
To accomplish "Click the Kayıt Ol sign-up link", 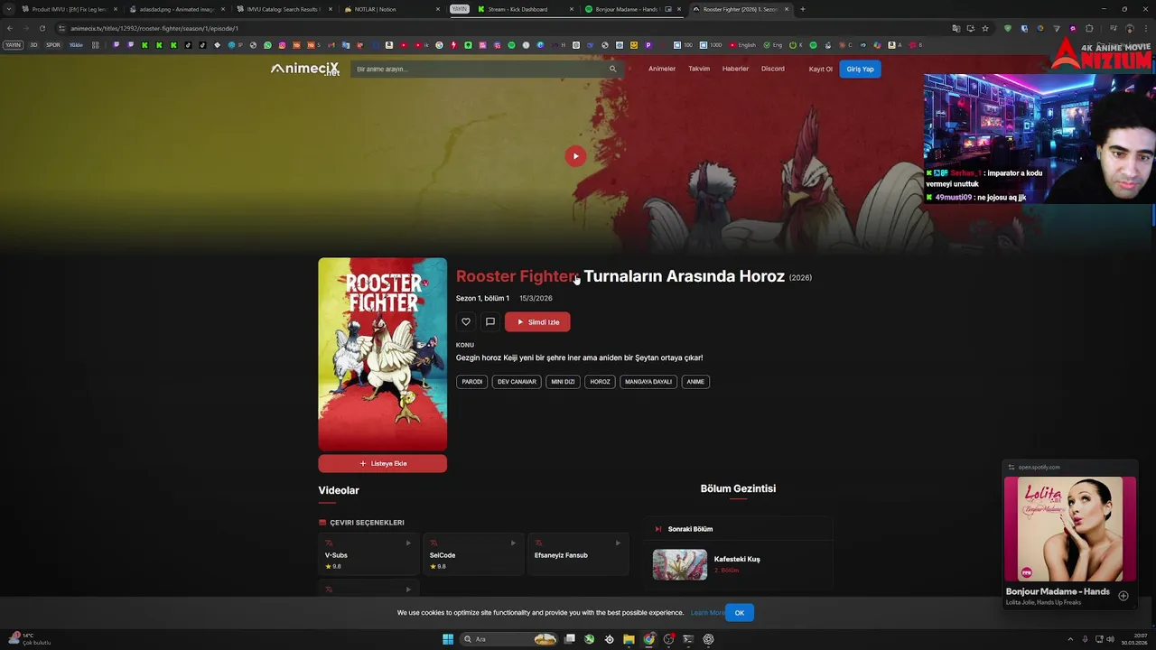I will [x=820, y=69].
